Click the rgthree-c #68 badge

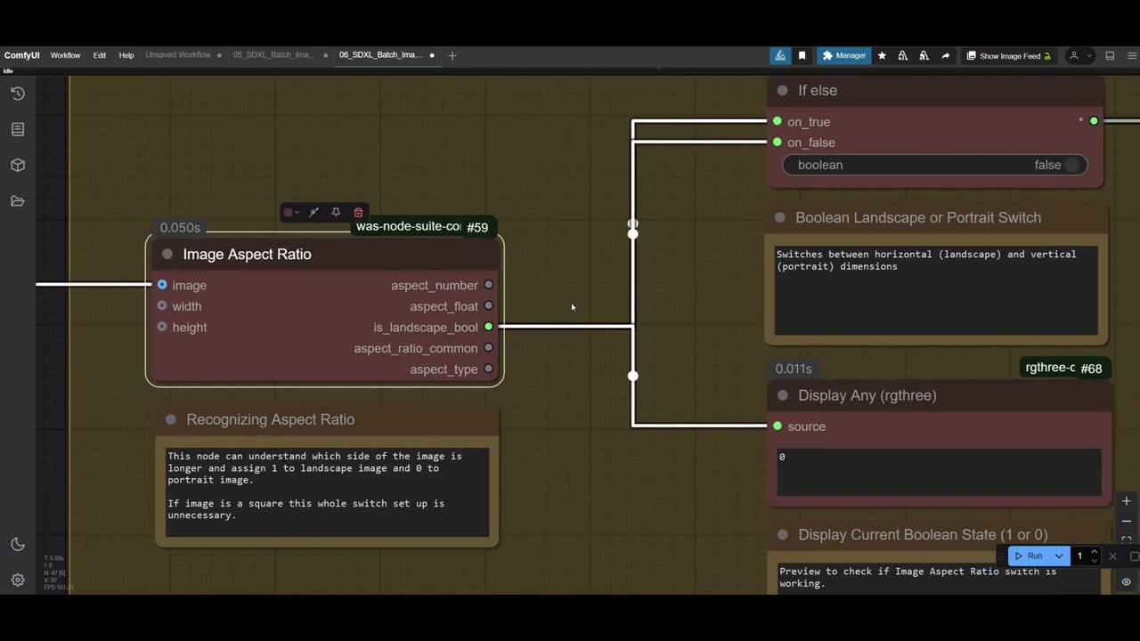(1064, 368)
